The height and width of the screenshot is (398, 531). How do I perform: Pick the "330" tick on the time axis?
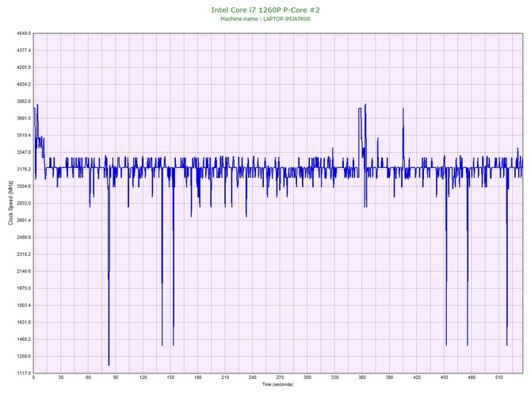[334, 377]
